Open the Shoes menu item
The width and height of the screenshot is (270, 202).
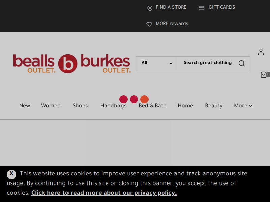pos(80,105)
